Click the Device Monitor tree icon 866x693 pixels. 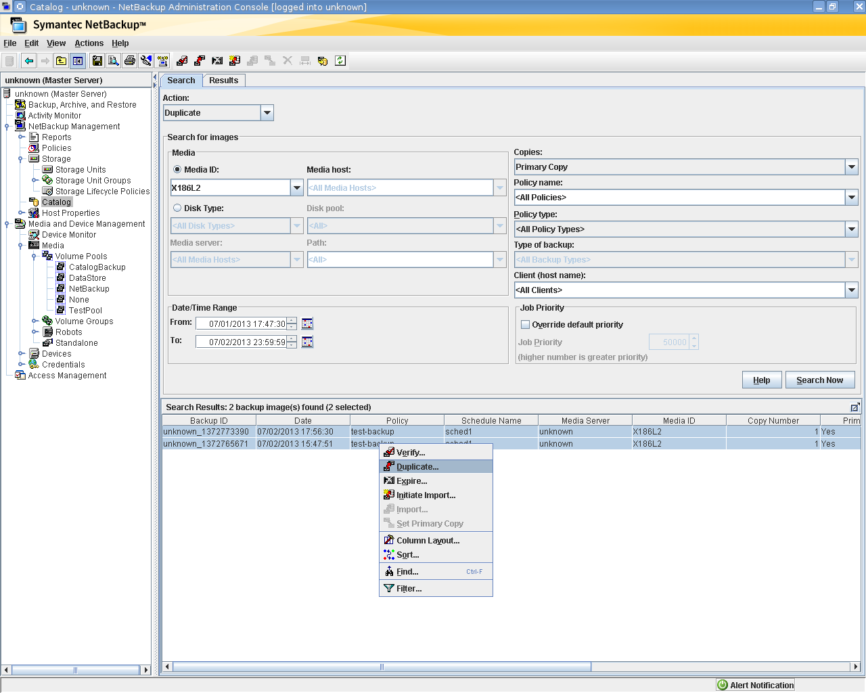[x=34, y=235]
